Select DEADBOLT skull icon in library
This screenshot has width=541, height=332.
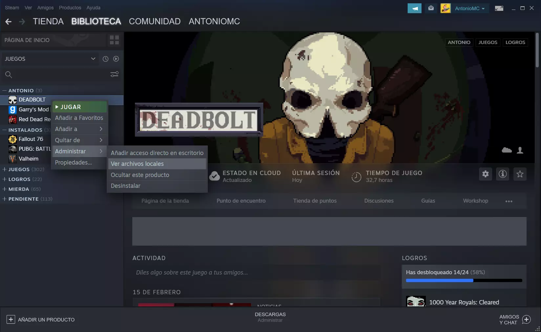pos(12,100)
